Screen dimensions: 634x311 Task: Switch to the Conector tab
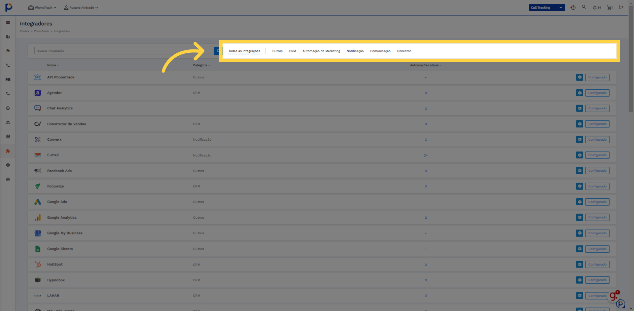(404, 51)
